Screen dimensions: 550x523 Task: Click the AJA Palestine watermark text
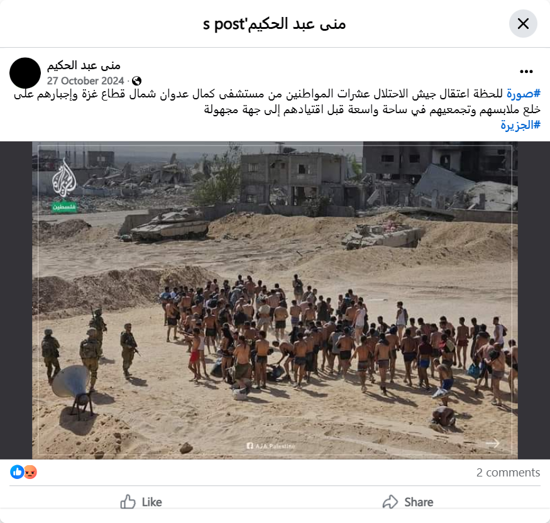tap(271, 446)
